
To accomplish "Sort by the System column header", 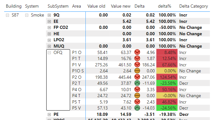I will point(32,6).
